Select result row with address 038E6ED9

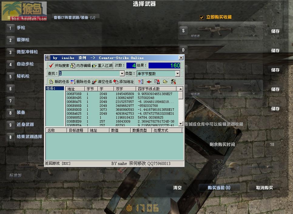click(122, 121)
